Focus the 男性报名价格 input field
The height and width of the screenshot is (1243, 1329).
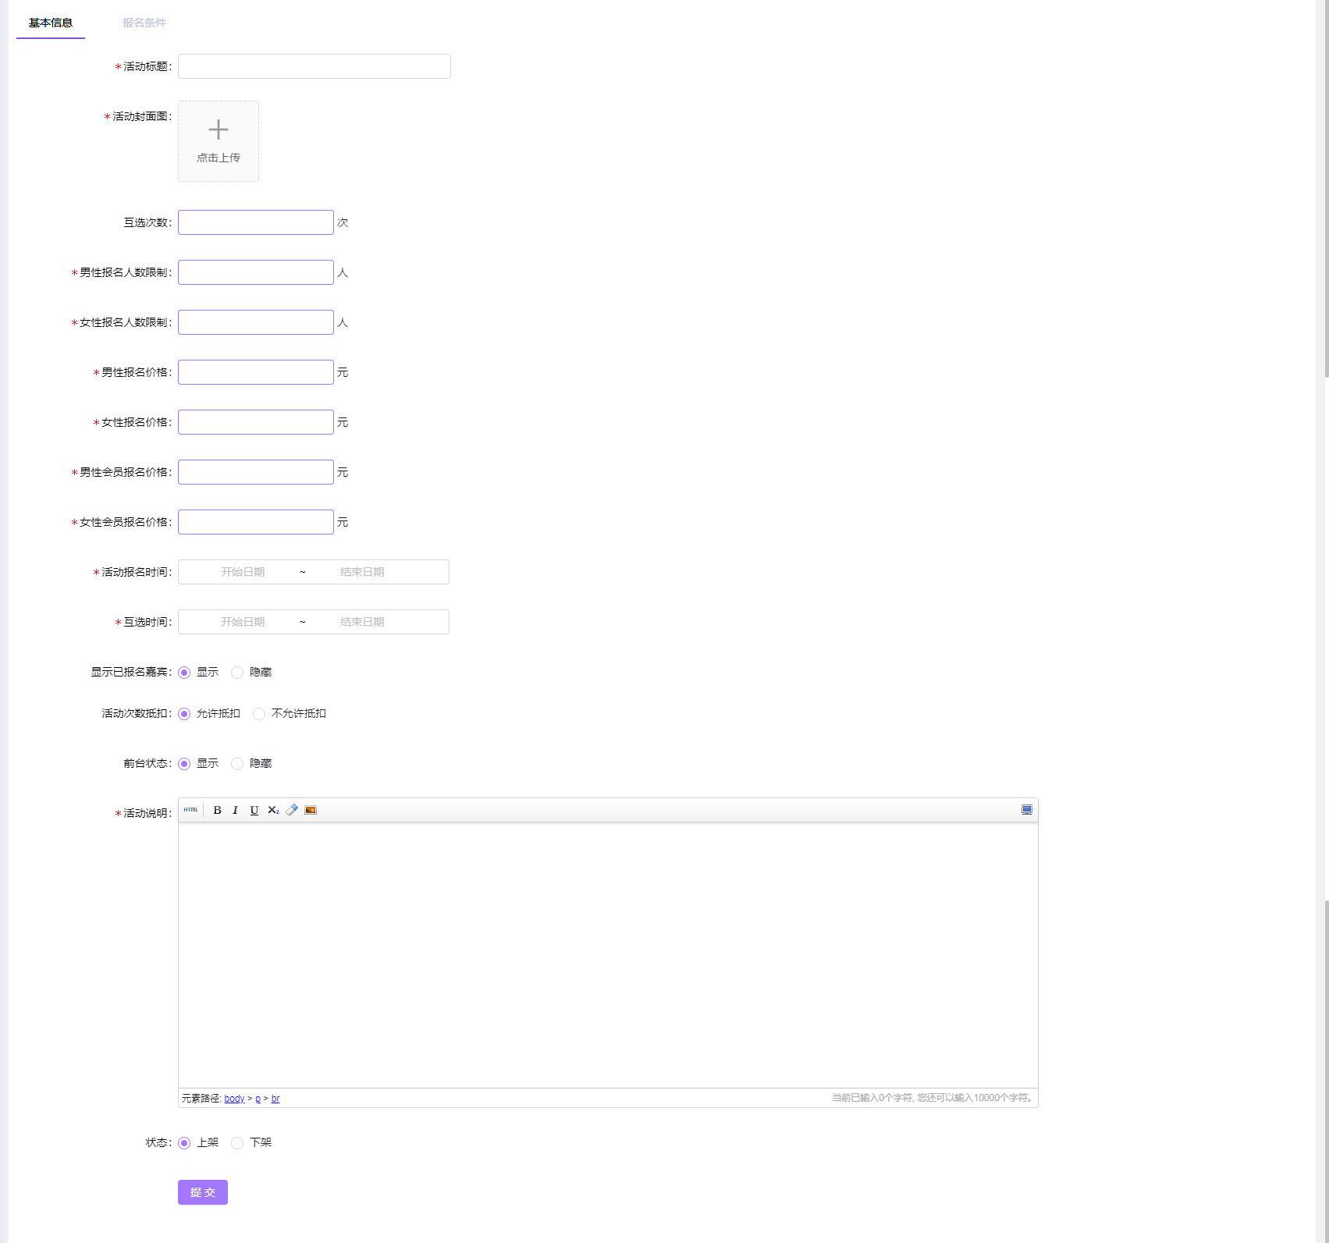(256, 372)
